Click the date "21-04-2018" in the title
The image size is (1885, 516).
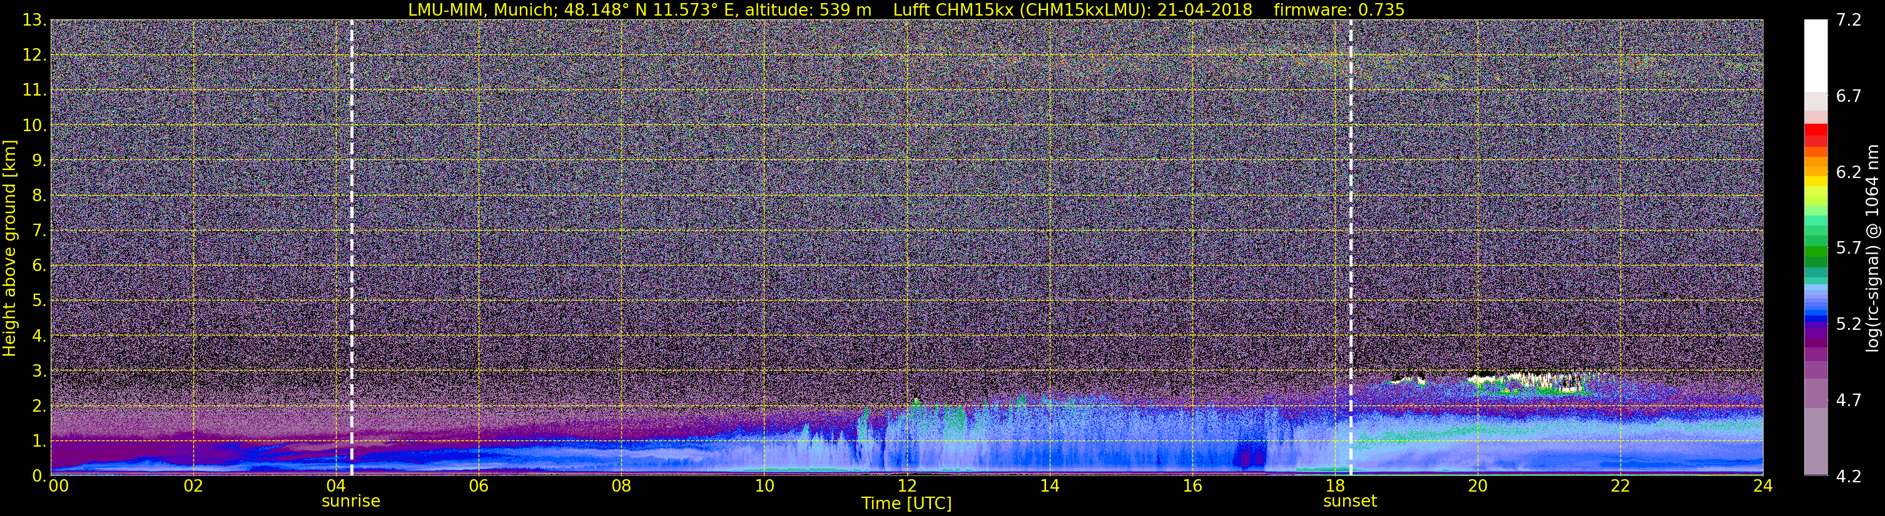(x=1204, y=9)
